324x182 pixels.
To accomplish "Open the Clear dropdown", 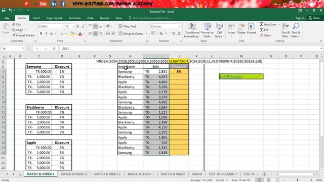I will (x=266, y=35).
